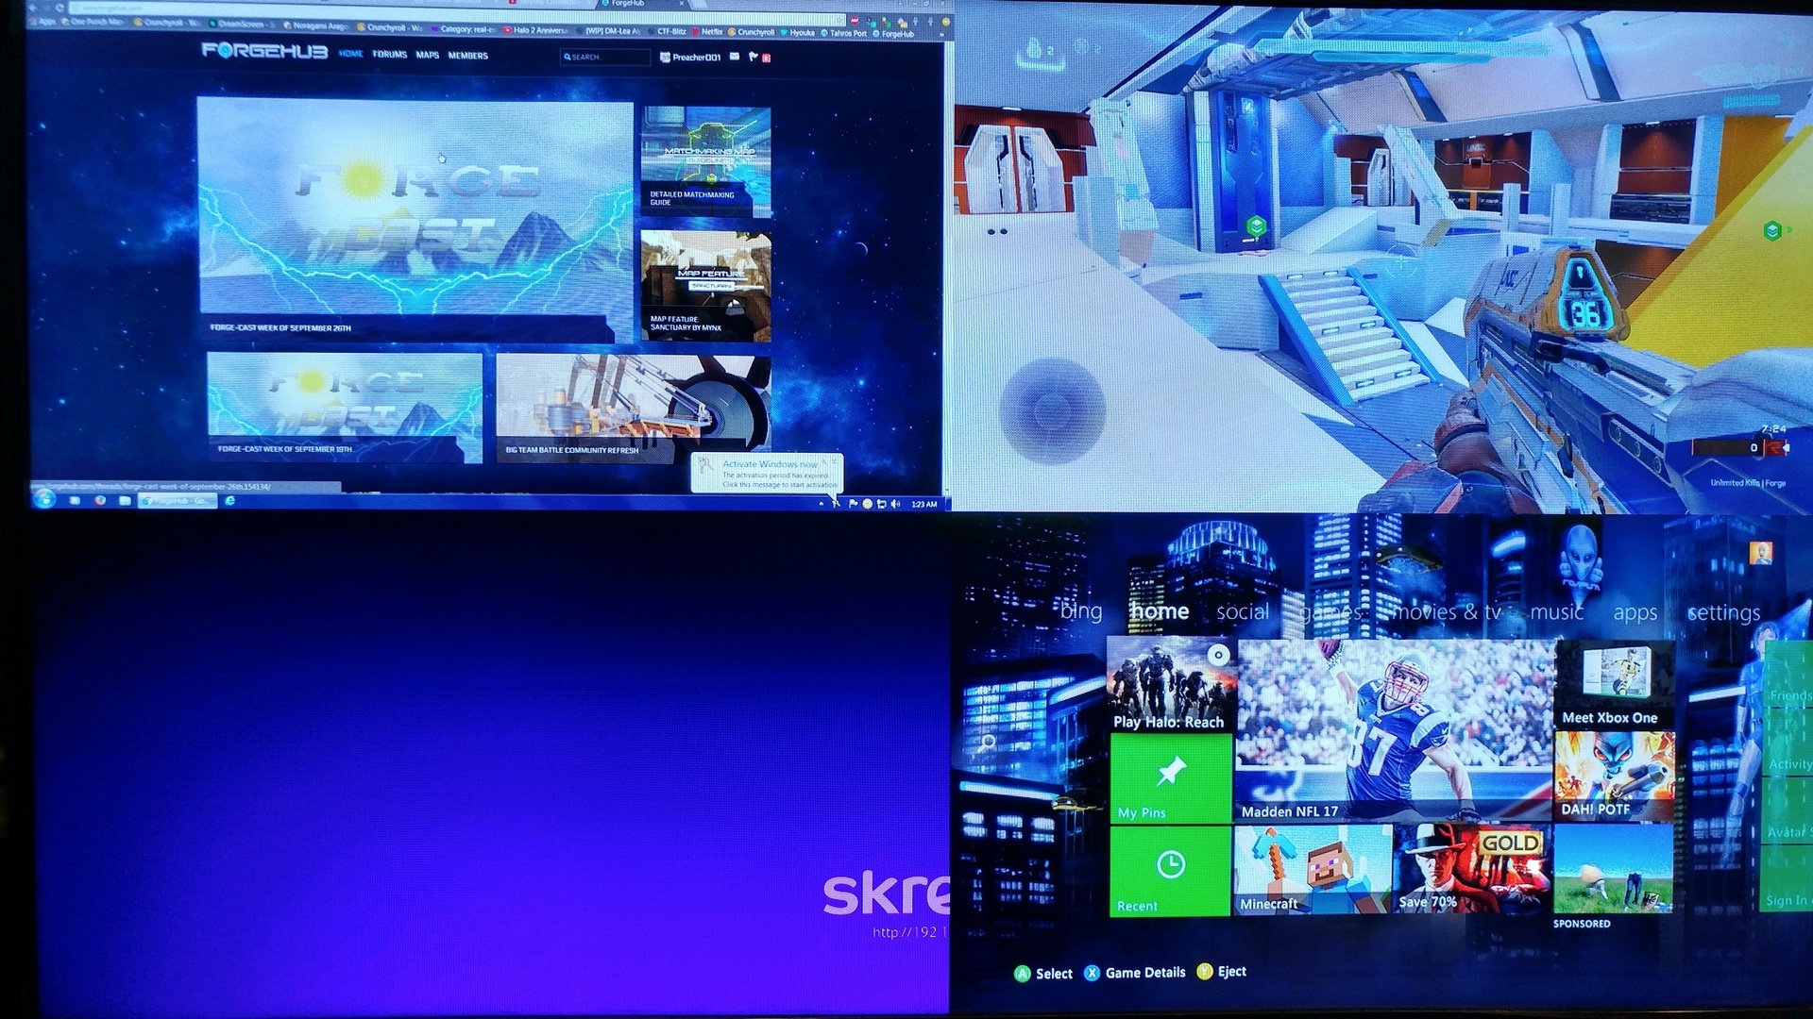Select the Minecraft tile
Screen dimensions: 1813x1019
coord(1312,870)
